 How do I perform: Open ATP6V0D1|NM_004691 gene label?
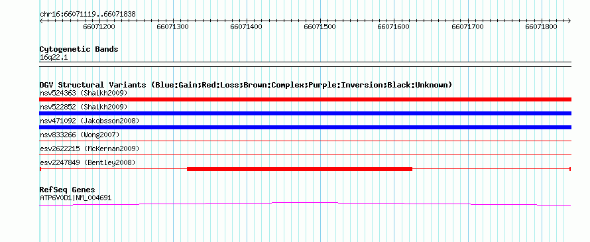point(76,198)
